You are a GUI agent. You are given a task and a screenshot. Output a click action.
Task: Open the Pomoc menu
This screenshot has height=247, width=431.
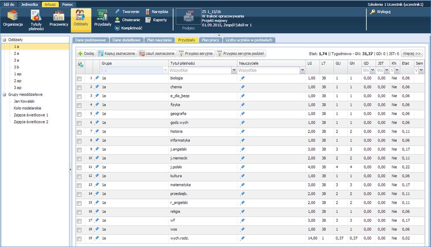tap(68, 4)
